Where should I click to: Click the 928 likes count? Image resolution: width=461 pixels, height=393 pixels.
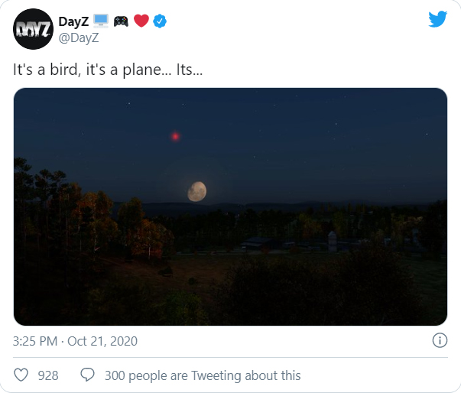coord(48,375)
